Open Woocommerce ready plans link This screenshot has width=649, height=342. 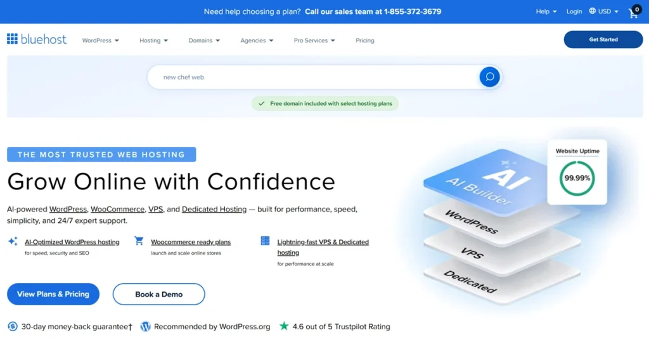point(191,242)
